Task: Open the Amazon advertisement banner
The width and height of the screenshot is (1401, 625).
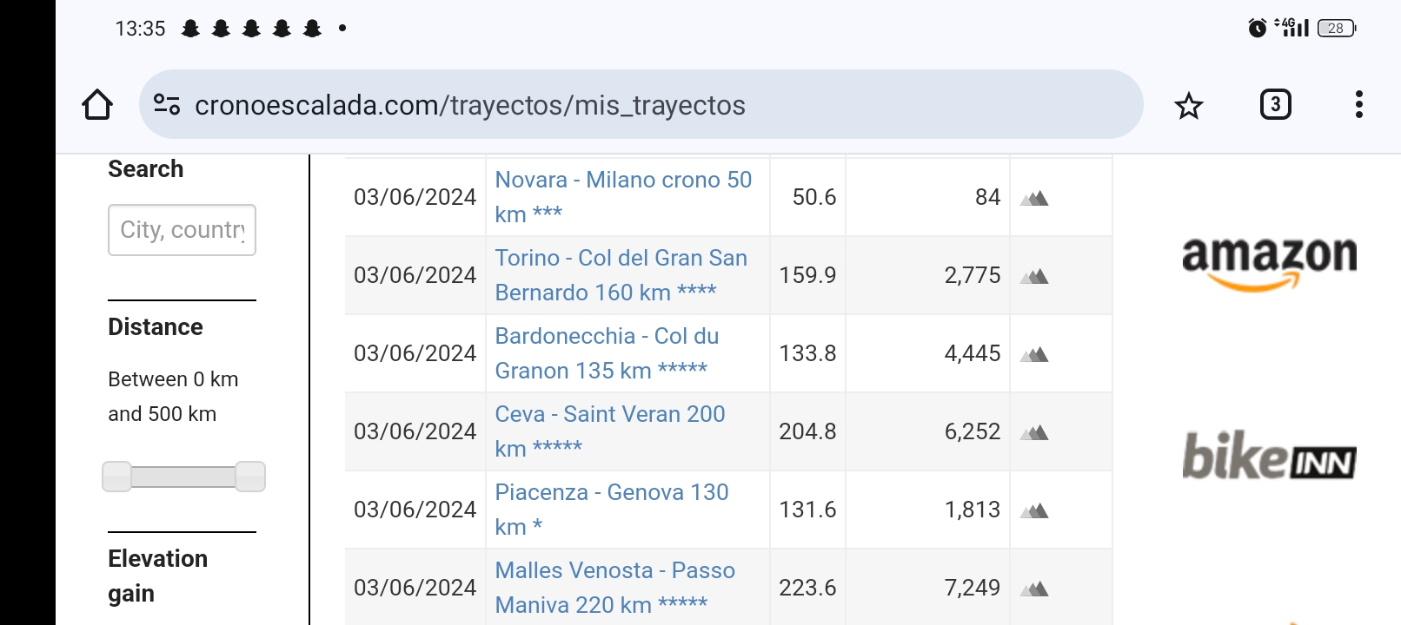Action: coord(1268,262)
